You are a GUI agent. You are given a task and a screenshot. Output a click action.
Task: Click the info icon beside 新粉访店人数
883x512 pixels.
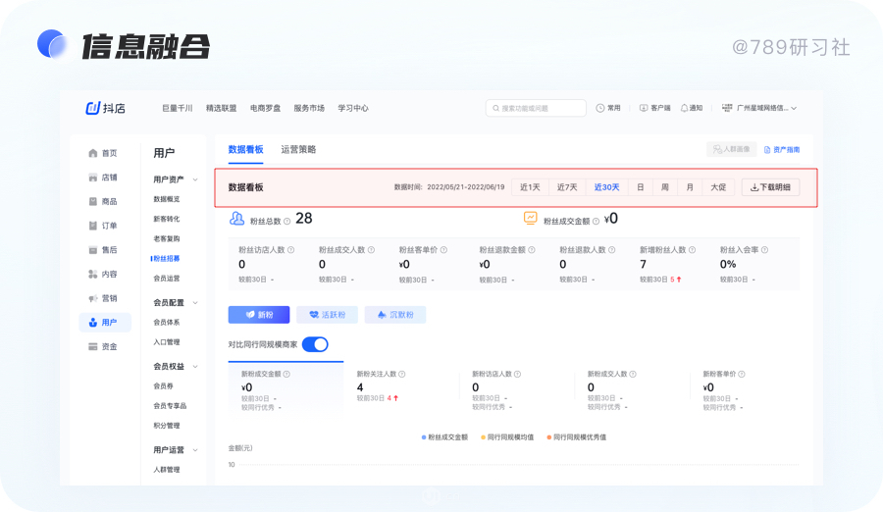coord(517,374)
